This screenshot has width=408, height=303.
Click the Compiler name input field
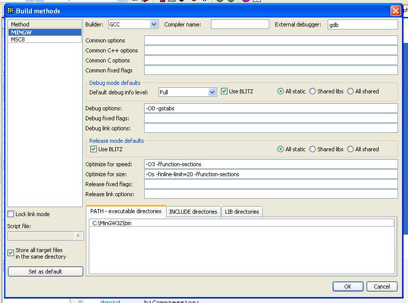pos(239,24)
